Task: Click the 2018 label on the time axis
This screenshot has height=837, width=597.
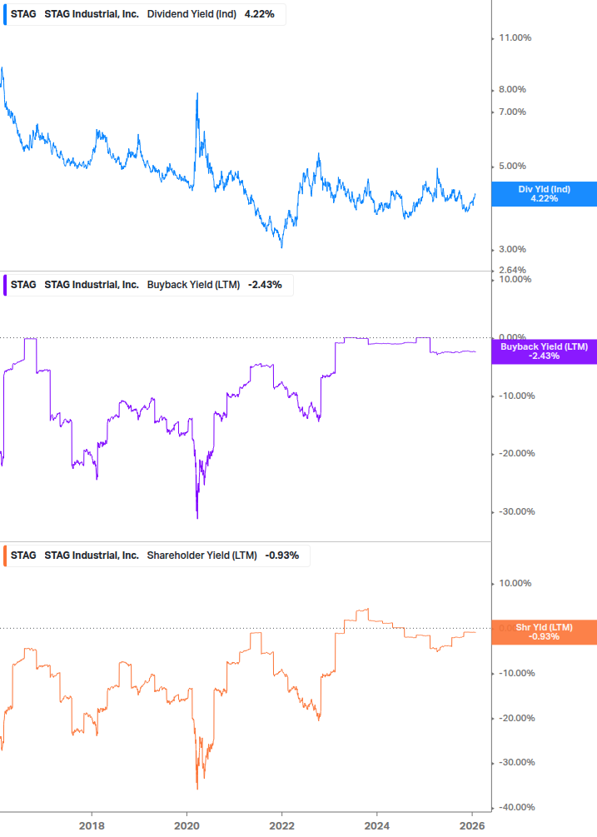Action: [x=92, y=826]
